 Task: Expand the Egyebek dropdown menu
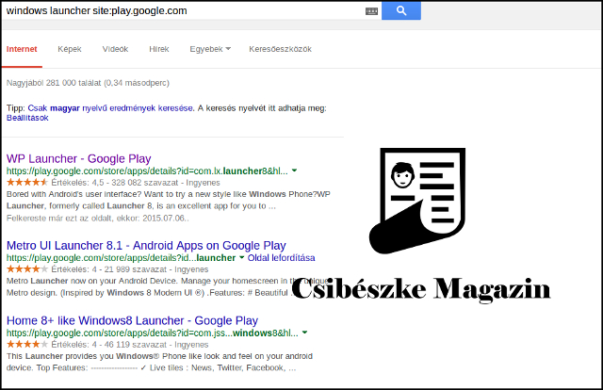click(210, 49)
